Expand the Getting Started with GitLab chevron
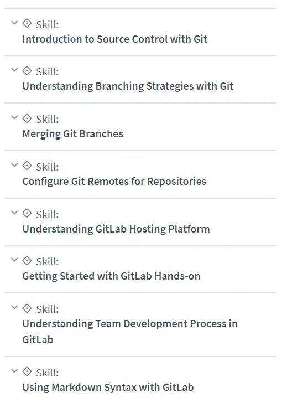282x408 pixels. [14, 260]
